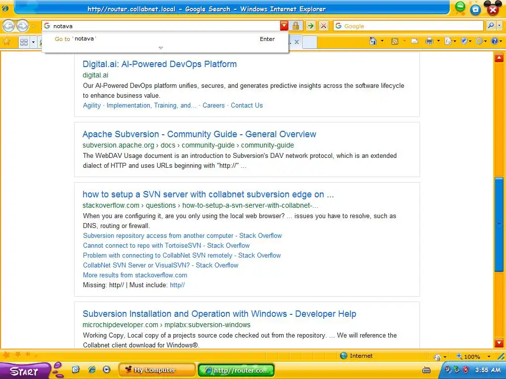
Task: Click the Internet security zone status
Action: tap(356, 356)
